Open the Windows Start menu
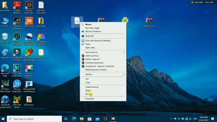The image size is (217, 122). (3, 119)
